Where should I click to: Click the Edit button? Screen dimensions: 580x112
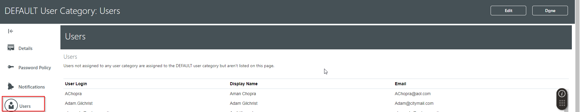(508, 11)
